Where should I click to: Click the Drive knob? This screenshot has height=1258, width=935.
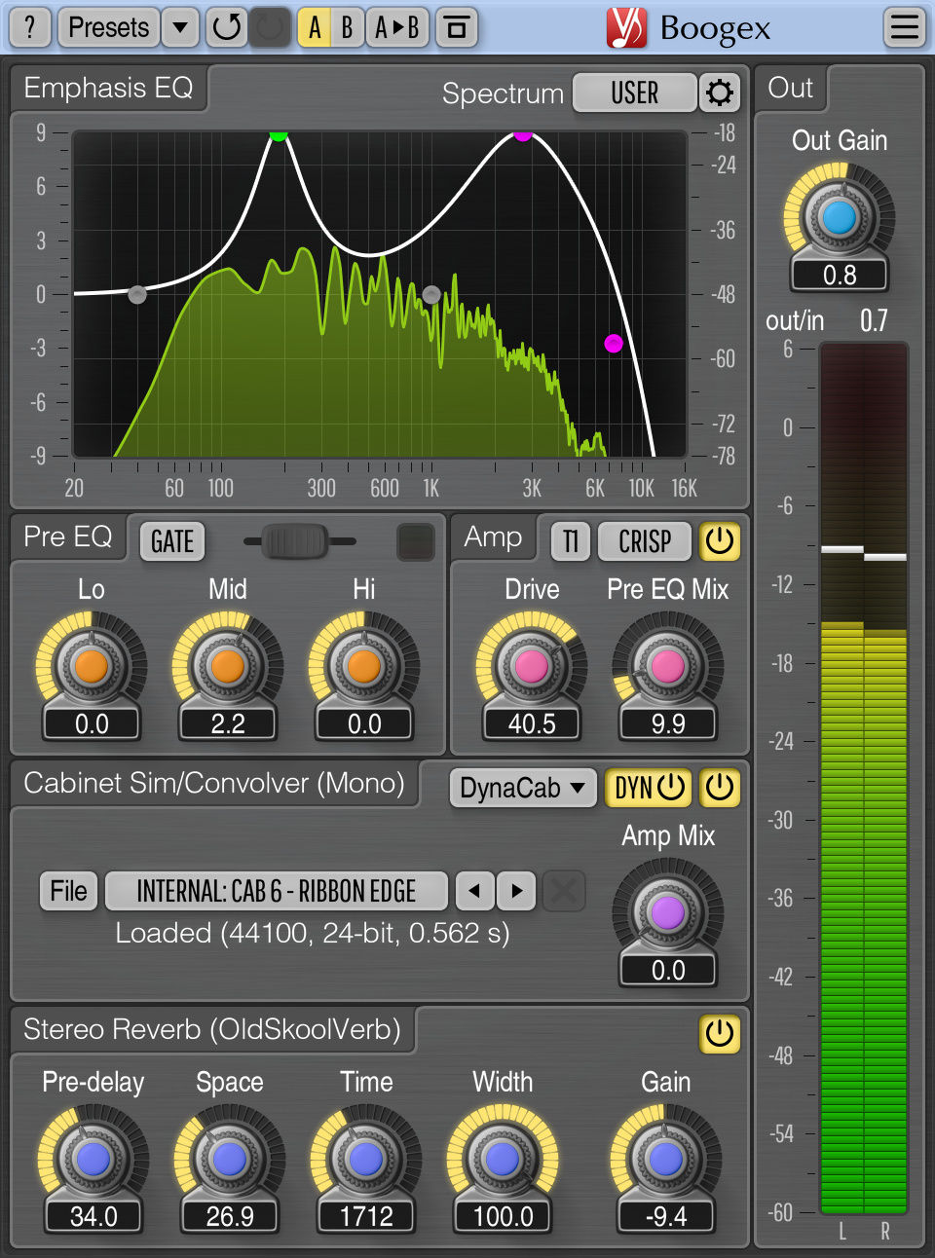coord(532,667)
